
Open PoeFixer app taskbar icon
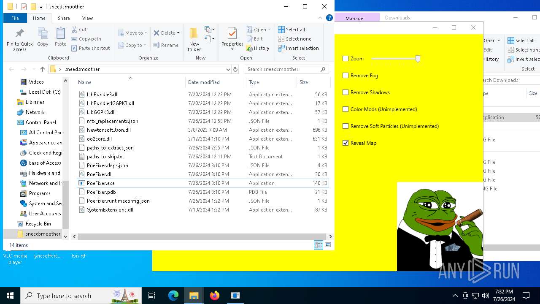click(x=235, y=296)
